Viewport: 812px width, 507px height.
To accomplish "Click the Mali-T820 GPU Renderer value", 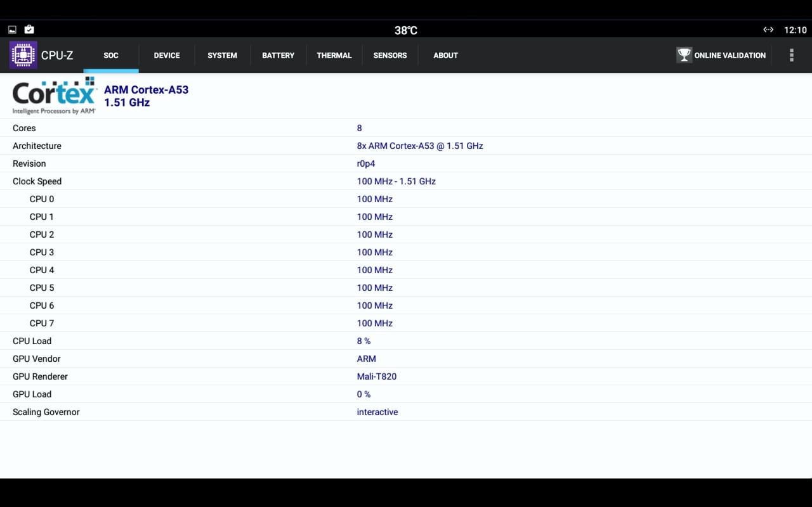I will pyautogui.click(x=377, y=376).
